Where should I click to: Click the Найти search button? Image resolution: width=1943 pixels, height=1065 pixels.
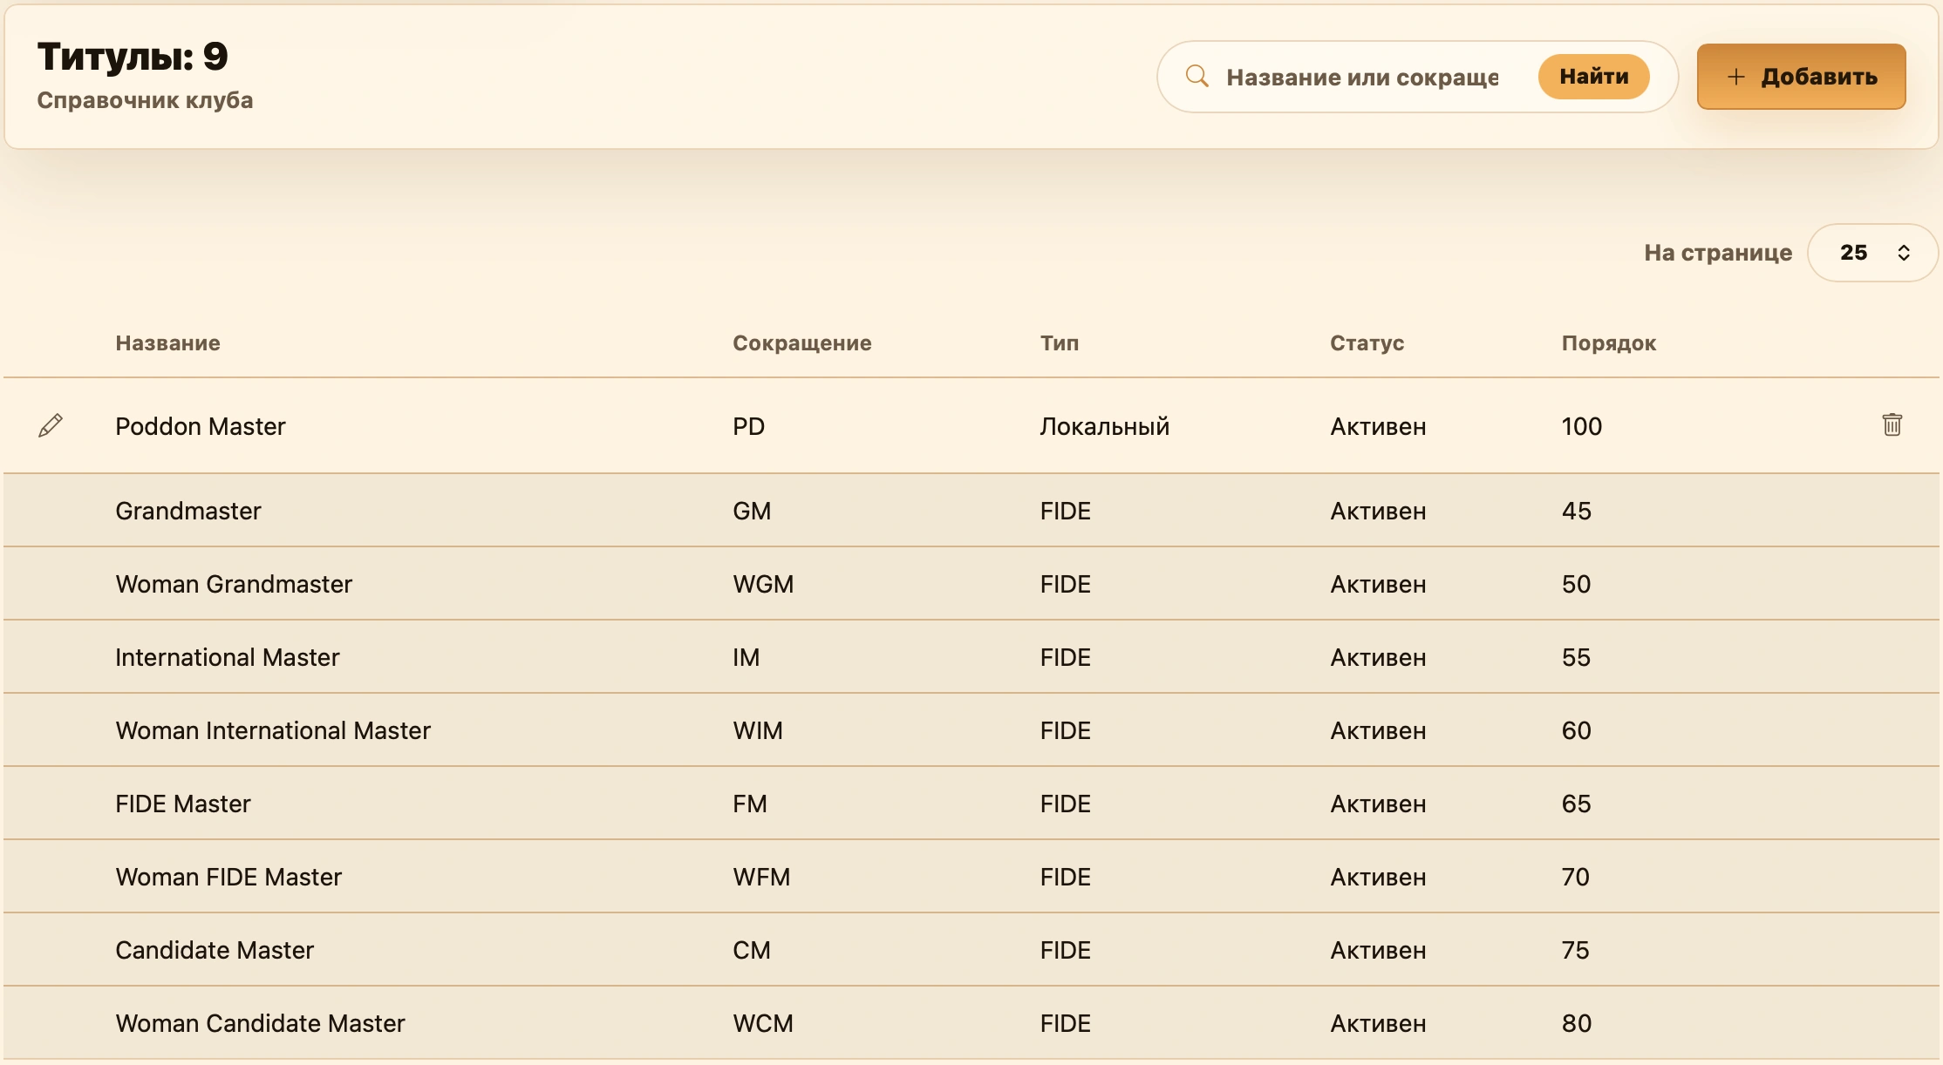coord(1593,77)
